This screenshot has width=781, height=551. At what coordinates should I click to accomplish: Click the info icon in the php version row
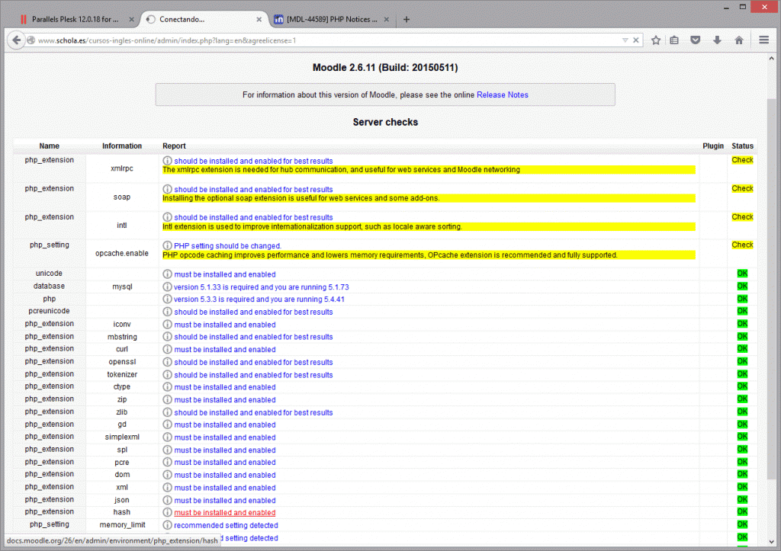point(167,300)
